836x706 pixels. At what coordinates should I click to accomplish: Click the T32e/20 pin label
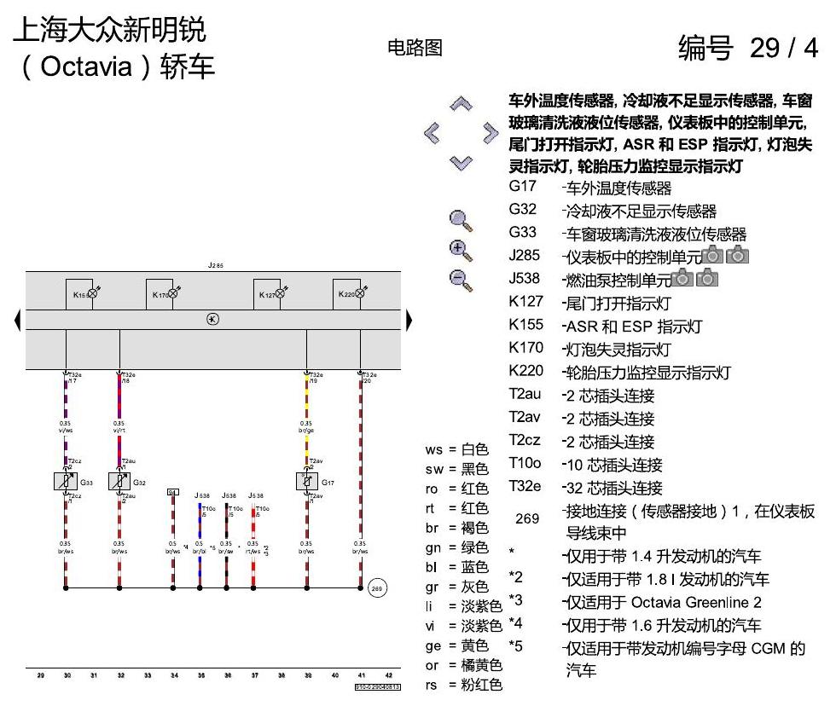[369, 378]
